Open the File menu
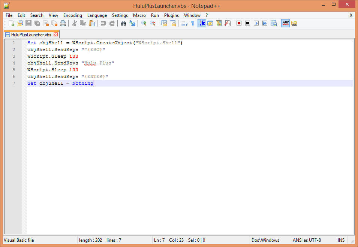The height and width of the screenshot is (247, 358). [9, 15]
